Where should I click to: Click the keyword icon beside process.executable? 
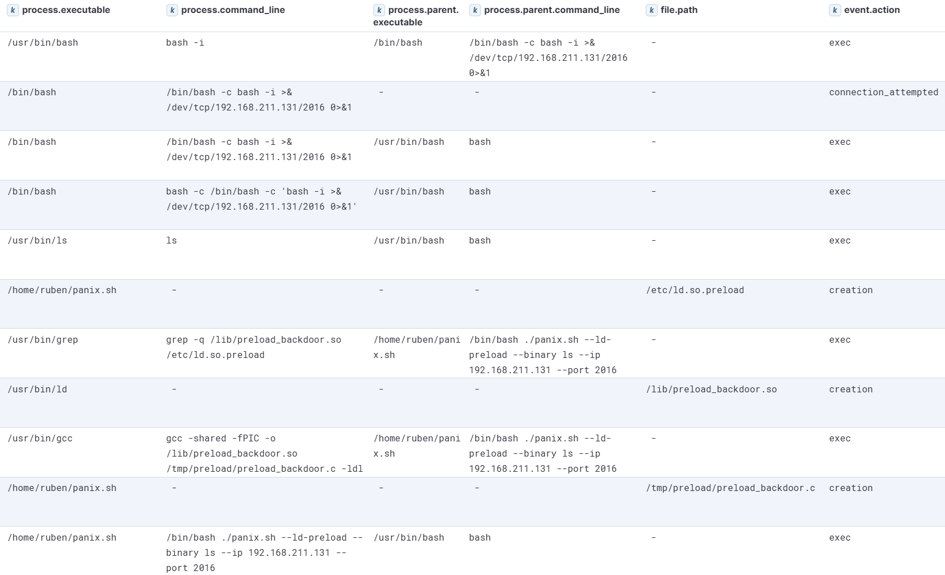(x=12, y=10)
